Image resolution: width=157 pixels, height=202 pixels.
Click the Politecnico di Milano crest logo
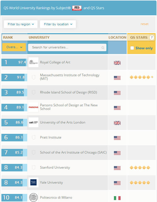[33, 197]
